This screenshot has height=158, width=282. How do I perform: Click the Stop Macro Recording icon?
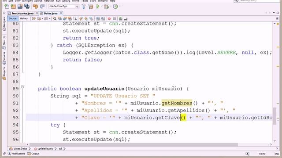pos(114,18)
